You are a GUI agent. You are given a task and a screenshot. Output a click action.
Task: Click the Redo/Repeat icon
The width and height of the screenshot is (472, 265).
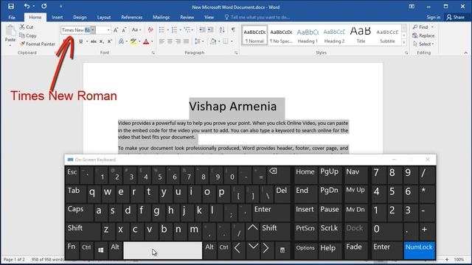tap(44, 7)
